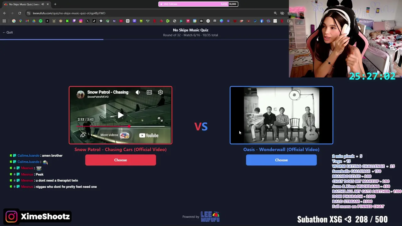
Task: Seek on the Snow Patrol video progress bar
Action: point(121,126)
